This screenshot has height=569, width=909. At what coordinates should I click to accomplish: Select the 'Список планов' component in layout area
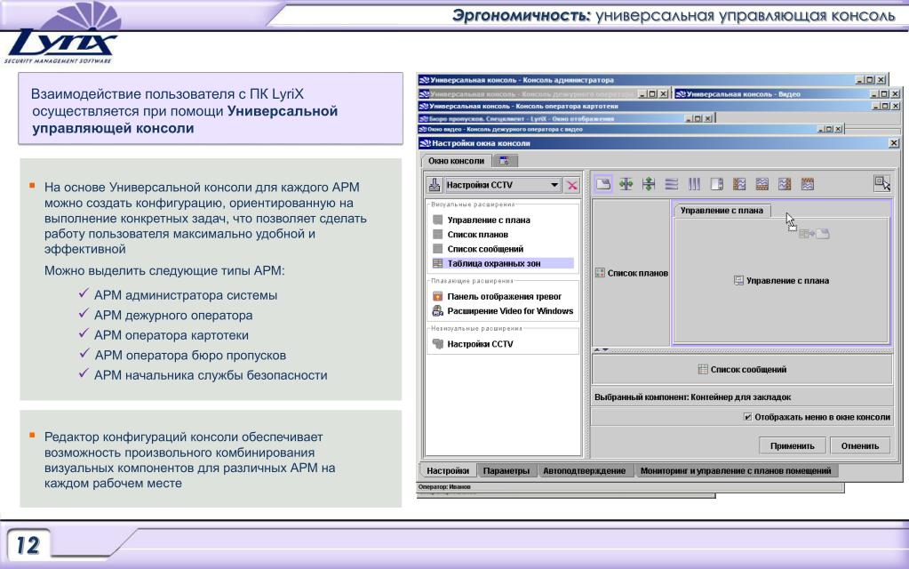pos(632,273)
